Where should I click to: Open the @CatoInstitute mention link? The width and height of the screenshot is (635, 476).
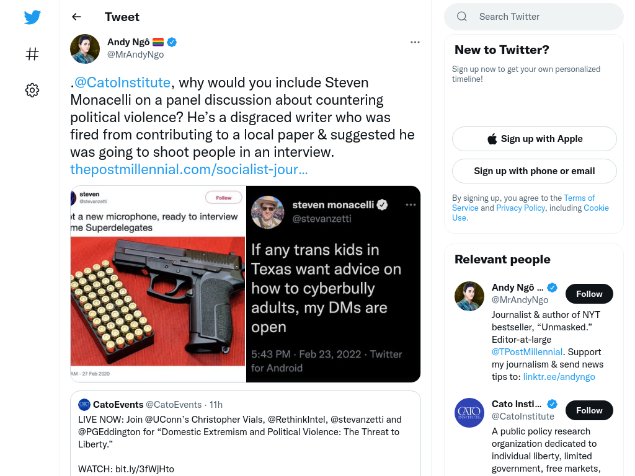click(122, 82)
